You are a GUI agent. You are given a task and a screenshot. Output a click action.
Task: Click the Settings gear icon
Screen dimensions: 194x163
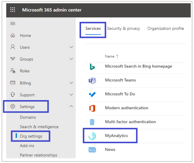[13, 106]
